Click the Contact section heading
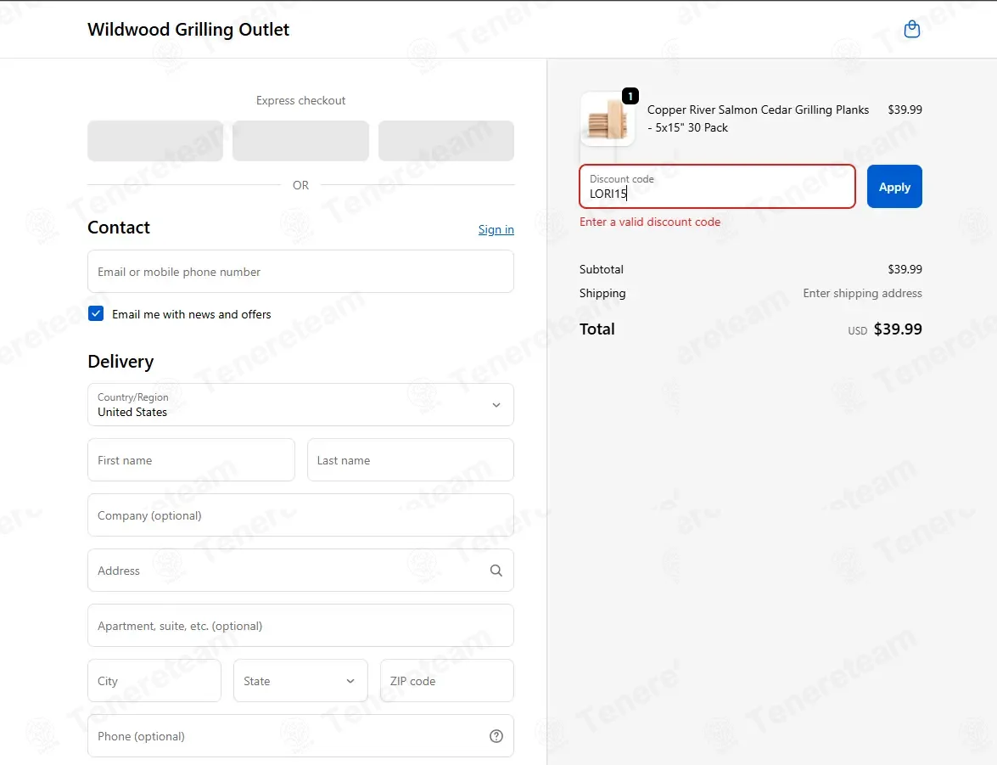The height and width of the screenshot is (765, 997). pyautogui.click(x=119, y=228)
